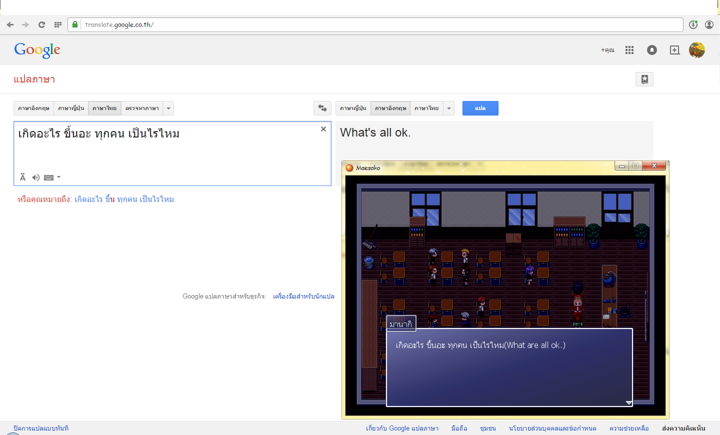Reload the translate page
The image size is (720, 435).
tap(42, 24)
